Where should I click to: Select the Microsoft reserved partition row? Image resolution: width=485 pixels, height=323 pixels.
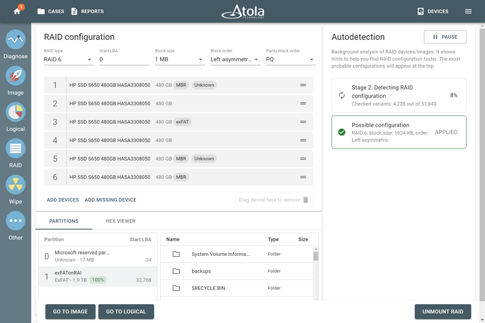point(98,256)
